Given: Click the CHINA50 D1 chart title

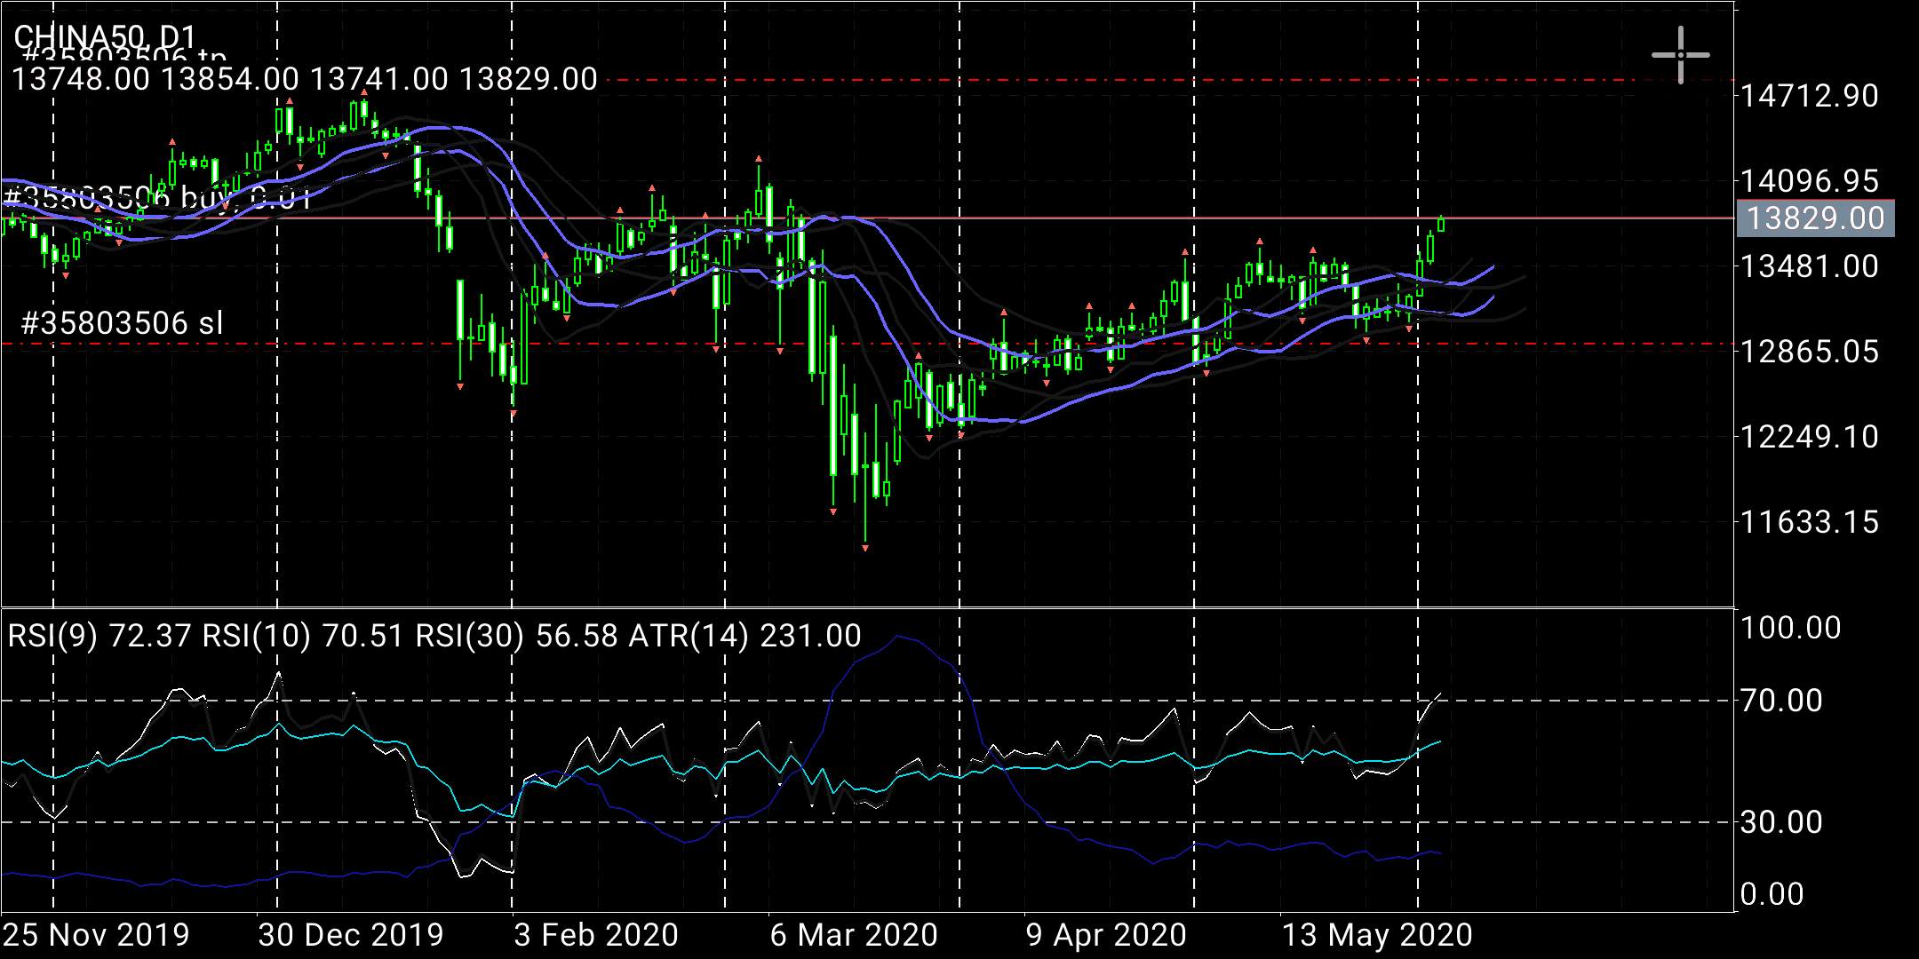Looking at the screenshot, I should [105, 36].
